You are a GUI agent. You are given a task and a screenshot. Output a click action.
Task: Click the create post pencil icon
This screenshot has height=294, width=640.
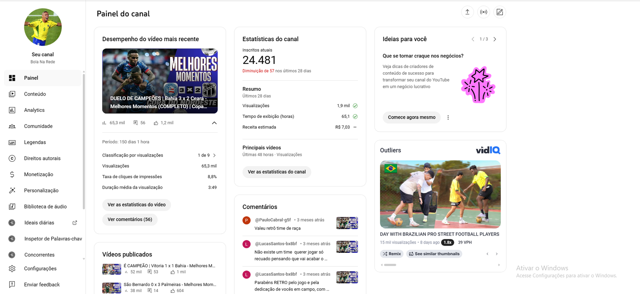tap(500, 12)
